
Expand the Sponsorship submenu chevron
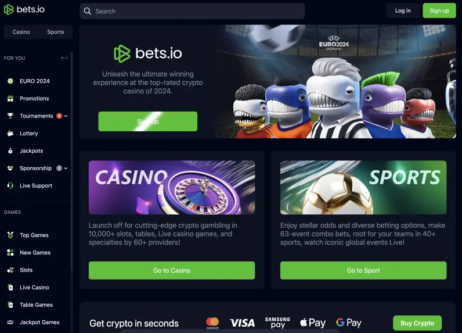(66, 168)
